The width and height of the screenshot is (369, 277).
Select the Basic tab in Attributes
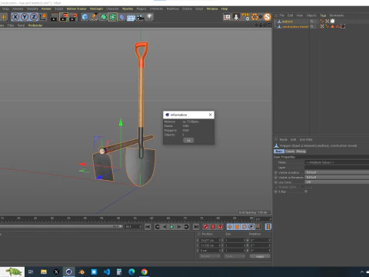279,152
